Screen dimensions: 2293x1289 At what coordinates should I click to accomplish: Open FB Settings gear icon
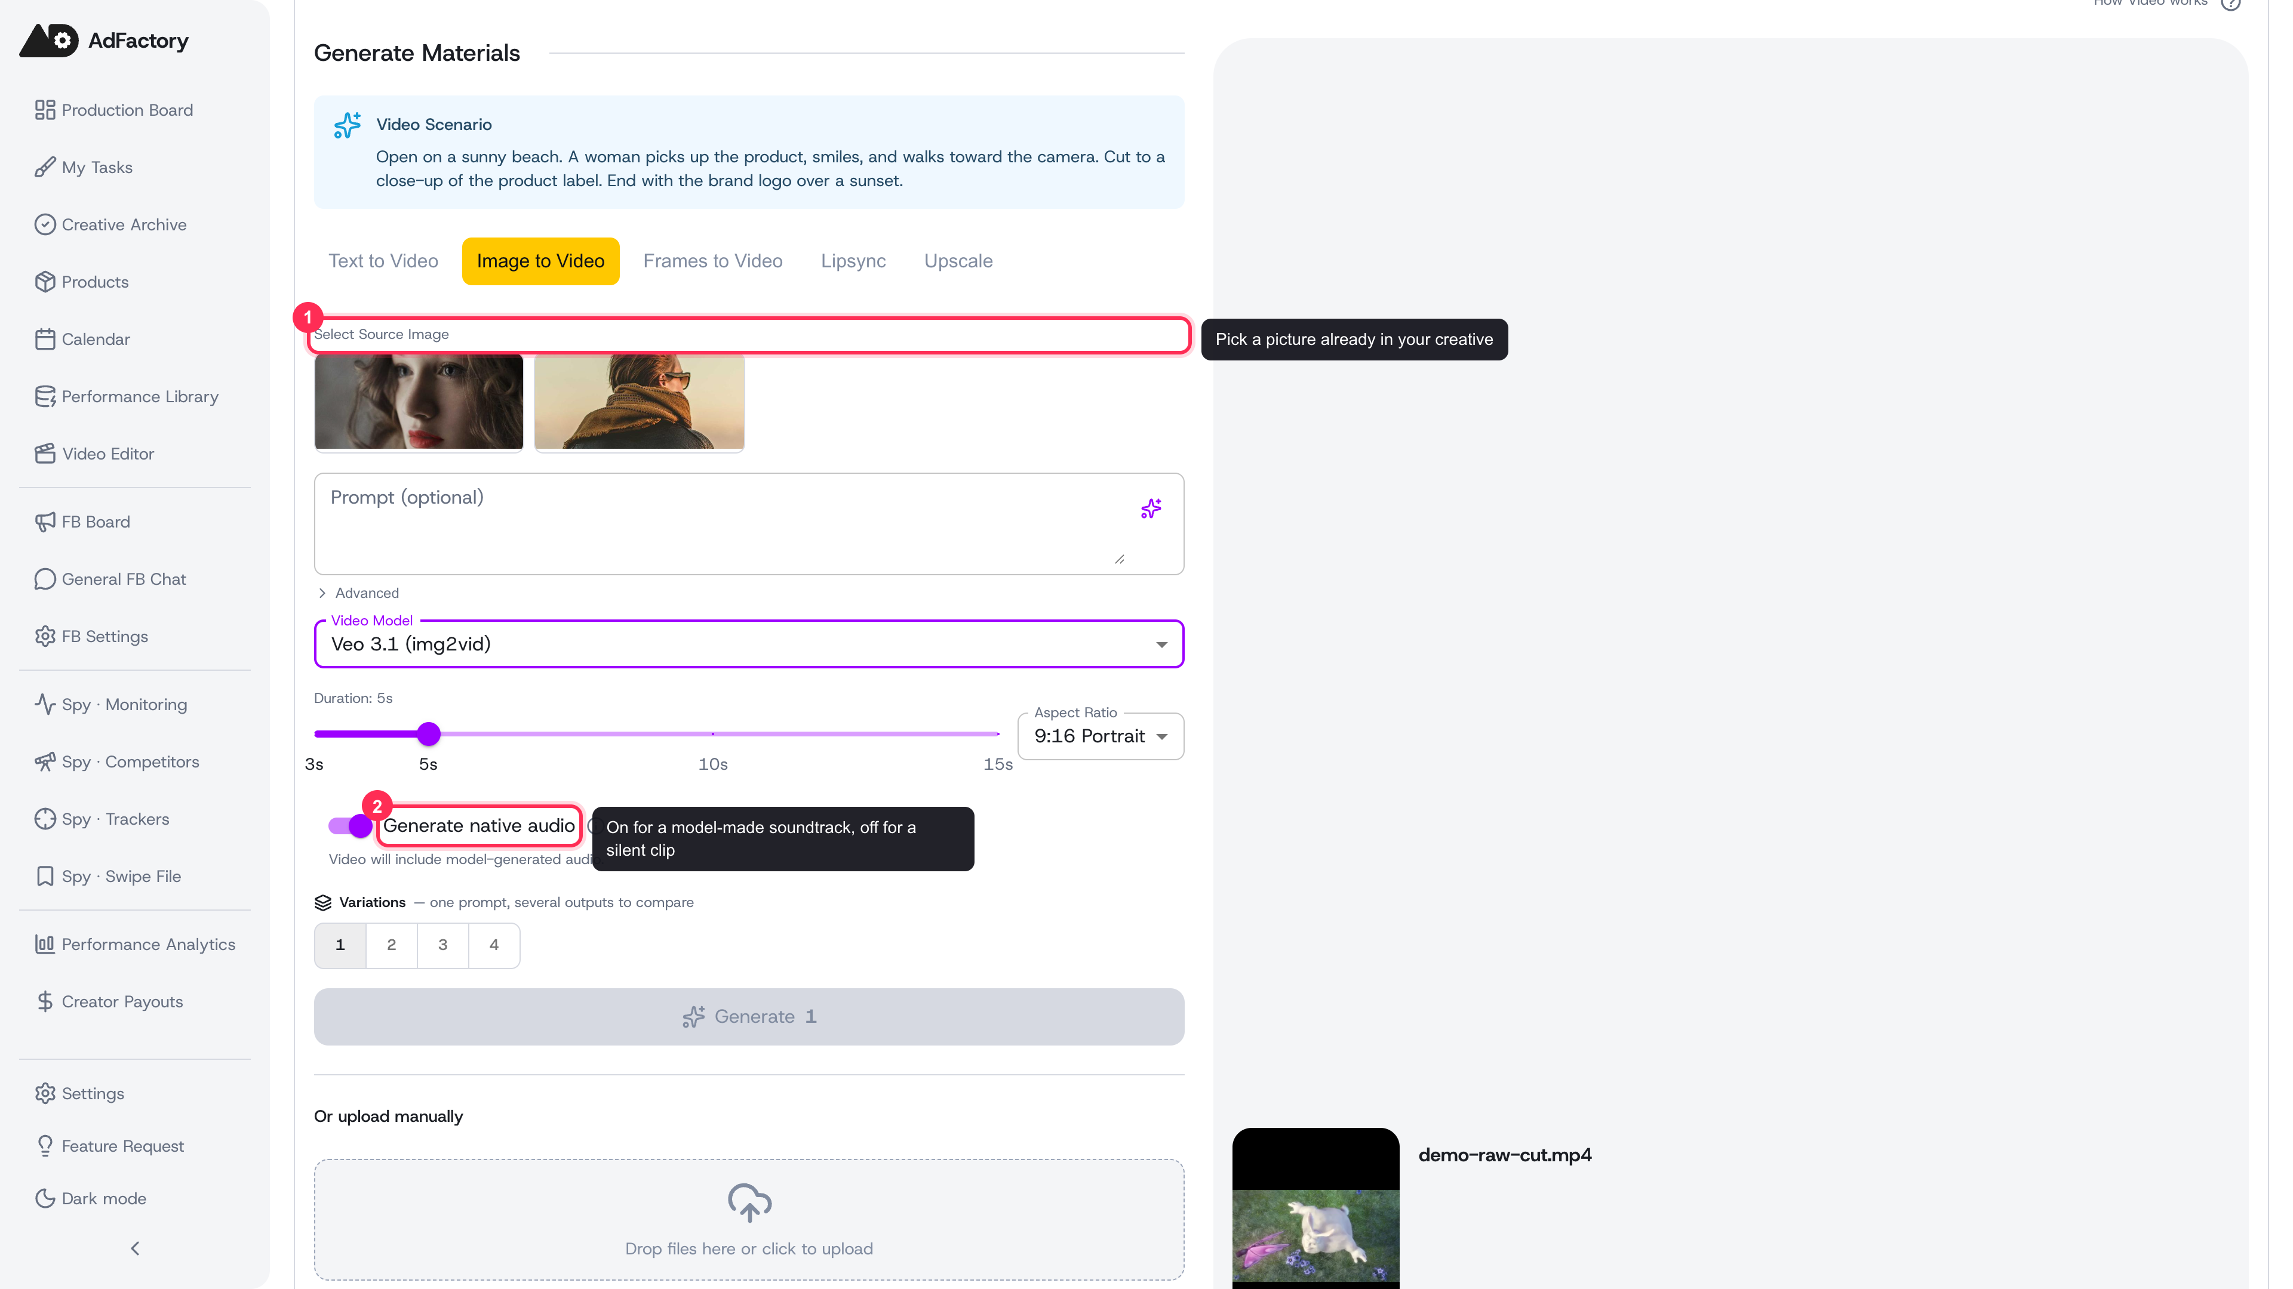tap(45, 636)
